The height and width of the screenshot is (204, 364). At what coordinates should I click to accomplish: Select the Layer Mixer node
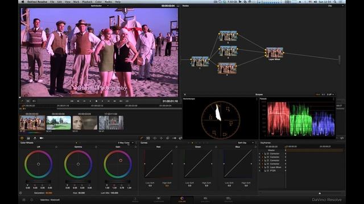click(x=274, y=53)
